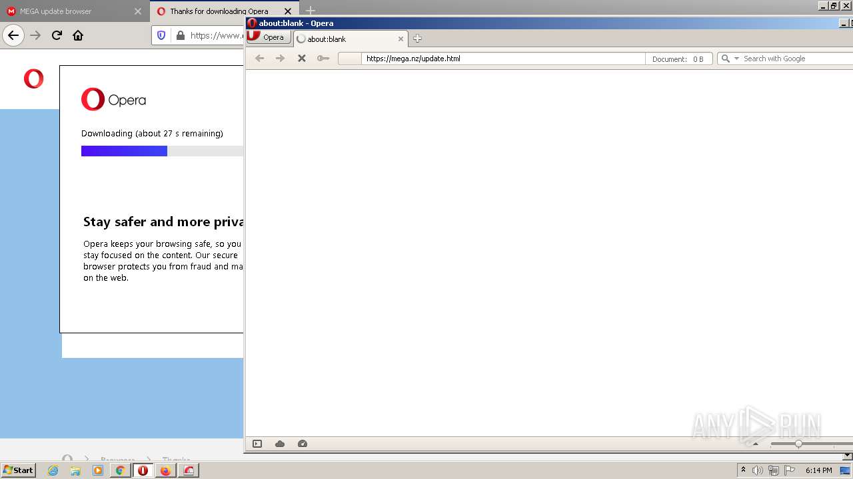Image resolution: width=853 pixels, height=479 pixels.
Task: Open the red taskbar application icon
Action: tap(189, 470)
